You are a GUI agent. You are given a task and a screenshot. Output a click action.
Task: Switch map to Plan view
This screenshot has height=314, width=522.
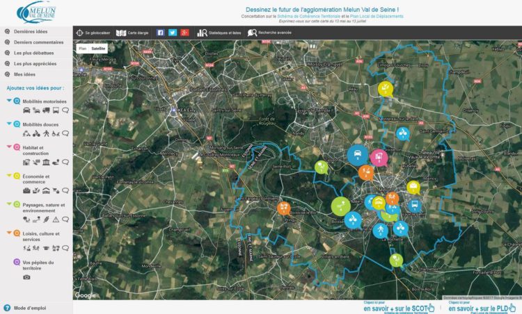(82, 49)
